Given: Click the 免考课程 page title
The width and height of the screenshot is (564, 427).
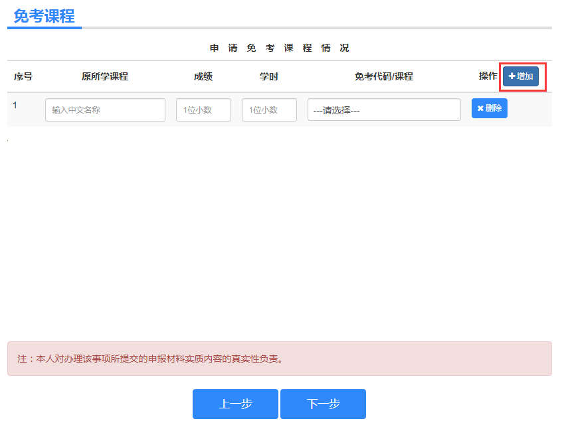Looking at the screenshot, I should click(44, 16).
